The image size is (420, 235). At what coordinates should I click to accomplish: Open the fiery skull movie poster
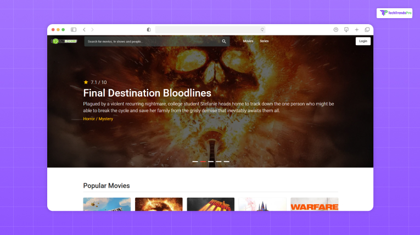click(x=159, y=204)
